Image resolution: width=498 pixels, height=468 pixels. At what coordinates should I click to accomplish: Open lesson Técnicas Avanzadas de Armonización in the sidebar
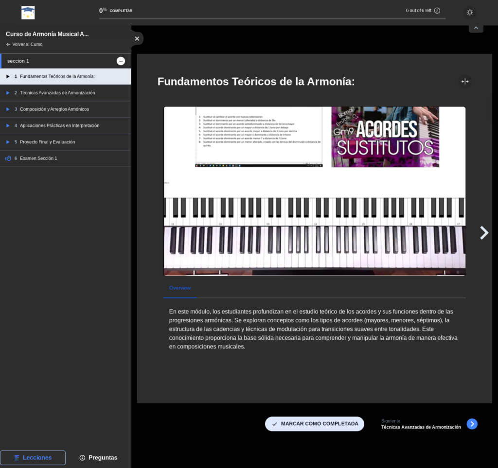pyautogui.click(x=66, y=93)
